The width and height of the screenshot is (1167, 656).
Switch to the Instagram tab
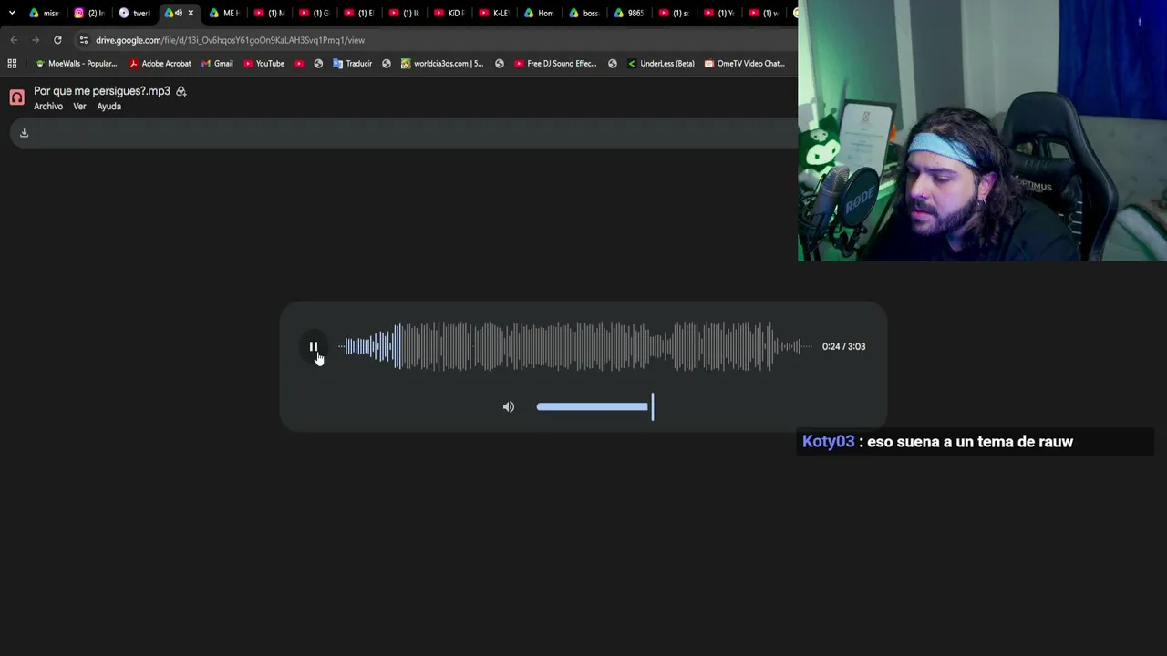89,13
